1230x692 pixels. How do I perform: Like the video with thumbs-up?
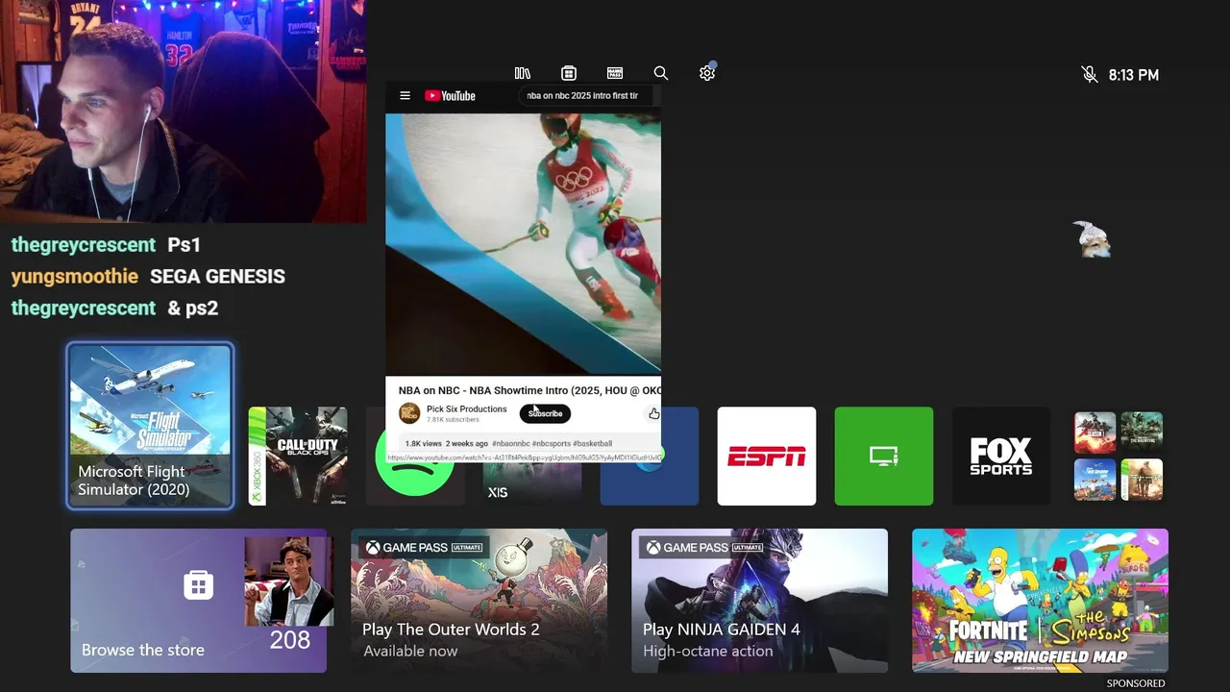[x=653, y=413]
